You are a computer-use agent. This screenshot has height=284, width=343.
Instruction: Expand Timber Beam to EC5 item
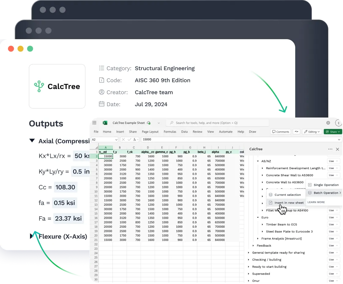pos(262,225)
